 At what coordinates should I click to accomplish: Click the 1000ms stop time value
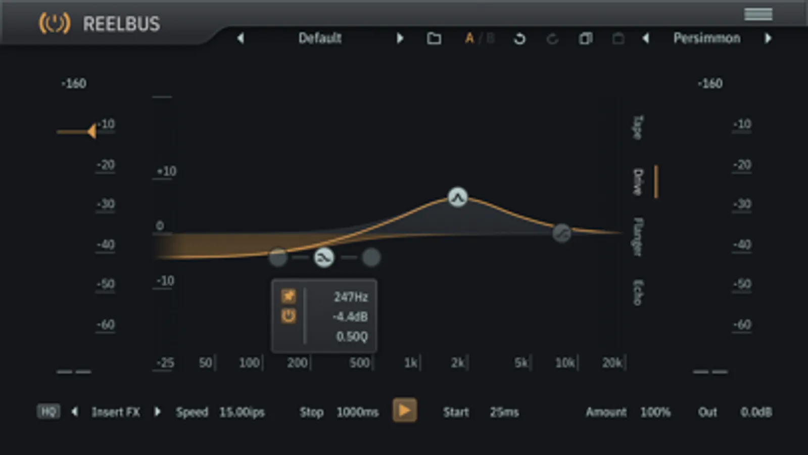[x=358, y=412]
